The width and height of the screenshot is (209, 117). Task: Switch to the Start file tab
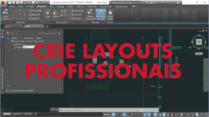8,26
